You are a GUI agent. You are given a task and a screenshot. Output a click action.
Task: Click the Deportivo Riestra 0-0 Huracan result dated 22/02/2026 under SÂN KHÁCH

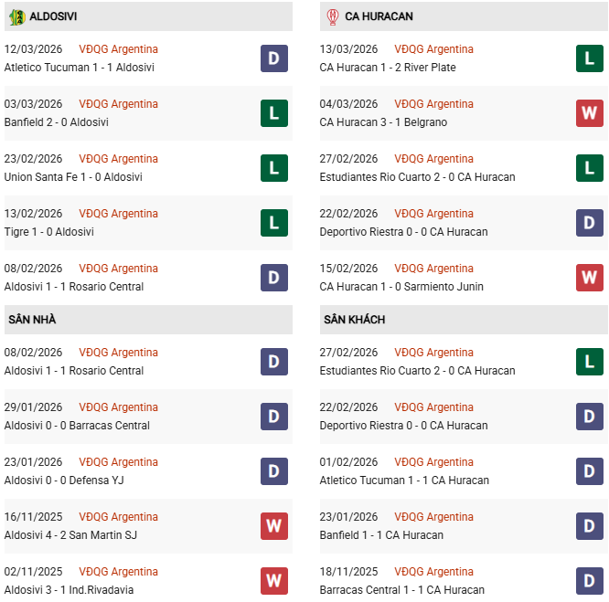pyautogui.click(x=403, y=426)
